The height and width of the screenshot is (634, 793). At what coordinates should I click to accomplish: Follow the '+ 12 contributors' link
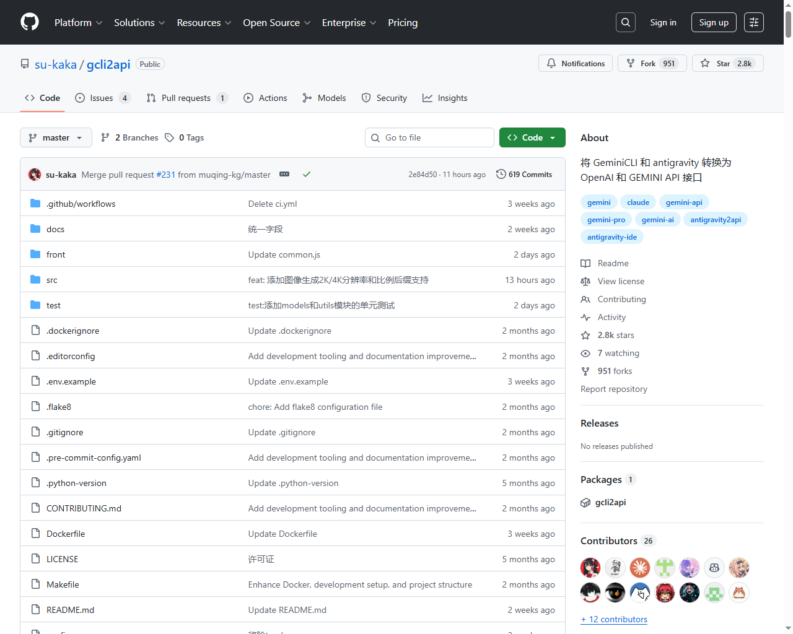pos(613,619)
